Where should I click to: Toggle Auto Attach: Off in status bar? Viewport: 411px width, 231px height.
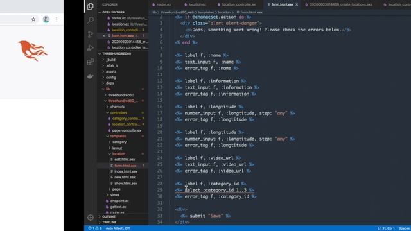[118, 228]
